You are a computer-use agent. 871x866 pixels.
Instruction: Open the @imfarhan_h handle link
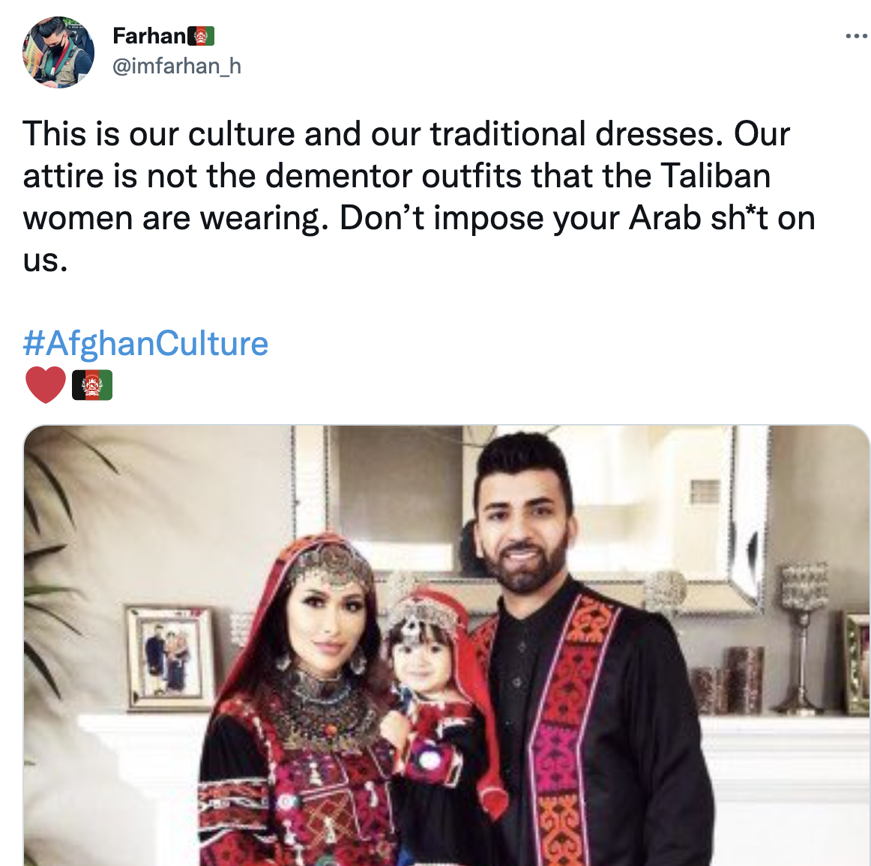click(177, 66)
